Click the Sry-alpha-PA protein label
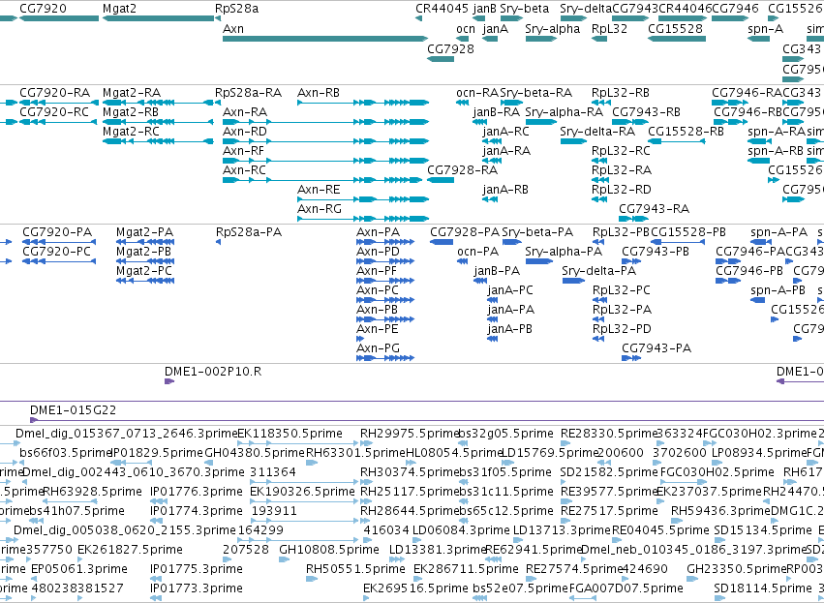 coord(564,252)
